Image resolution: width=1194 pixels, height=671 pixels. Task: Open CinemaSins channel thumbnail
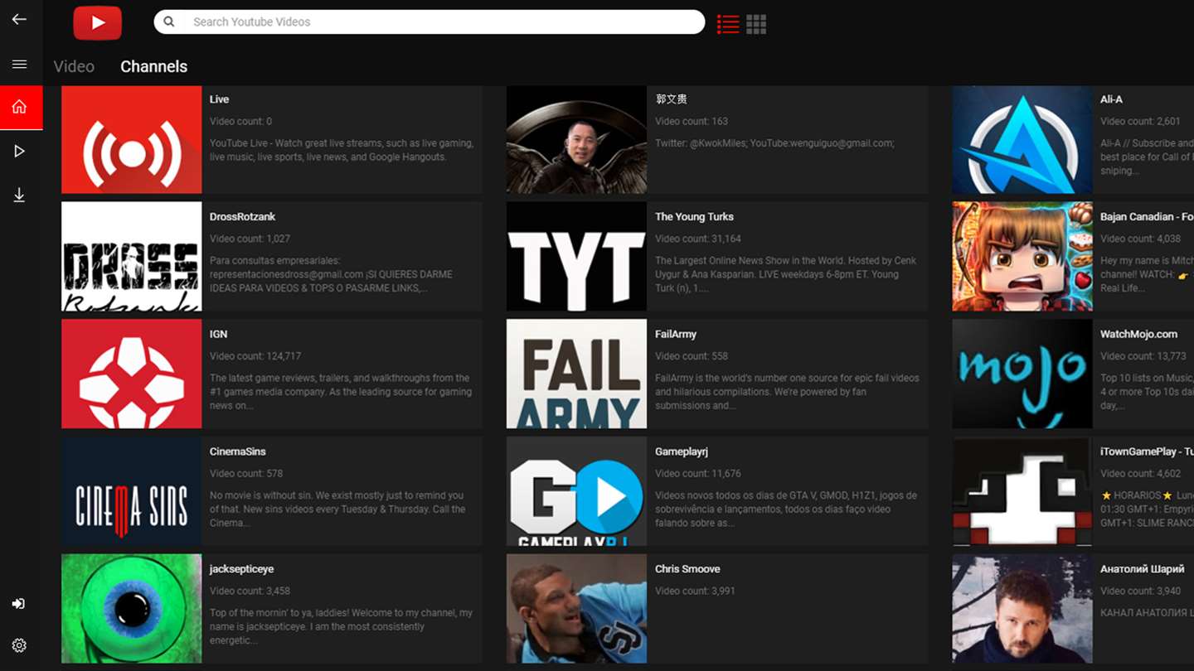tap(132, 492)
